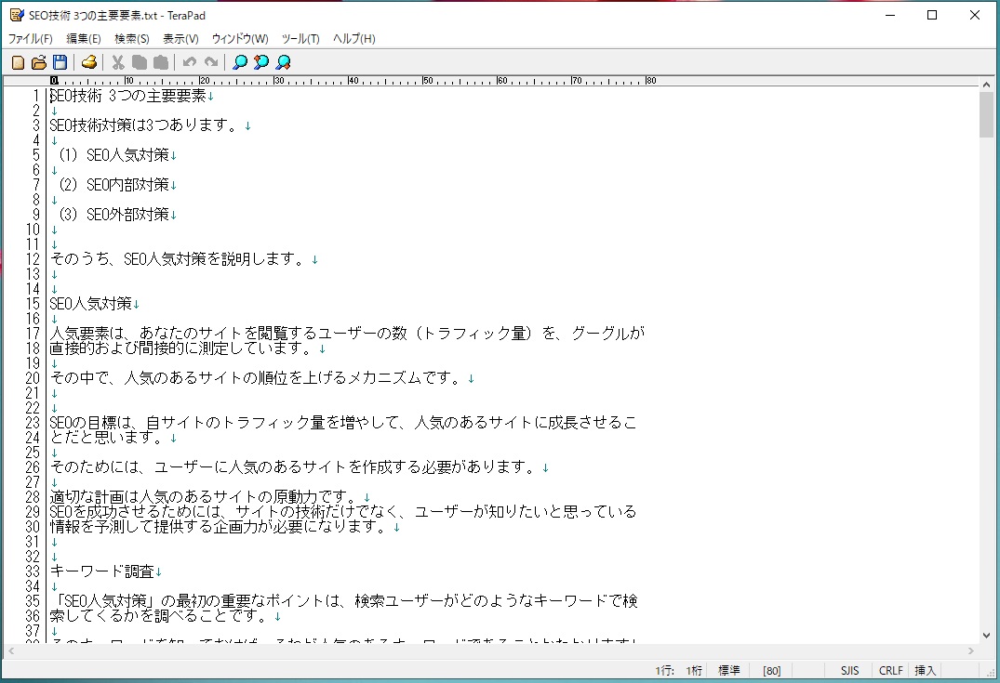Screen dimensions: 1000x683
Task: Click the vertical scrollbar down arrow
Action: click(x=987, y=635)
